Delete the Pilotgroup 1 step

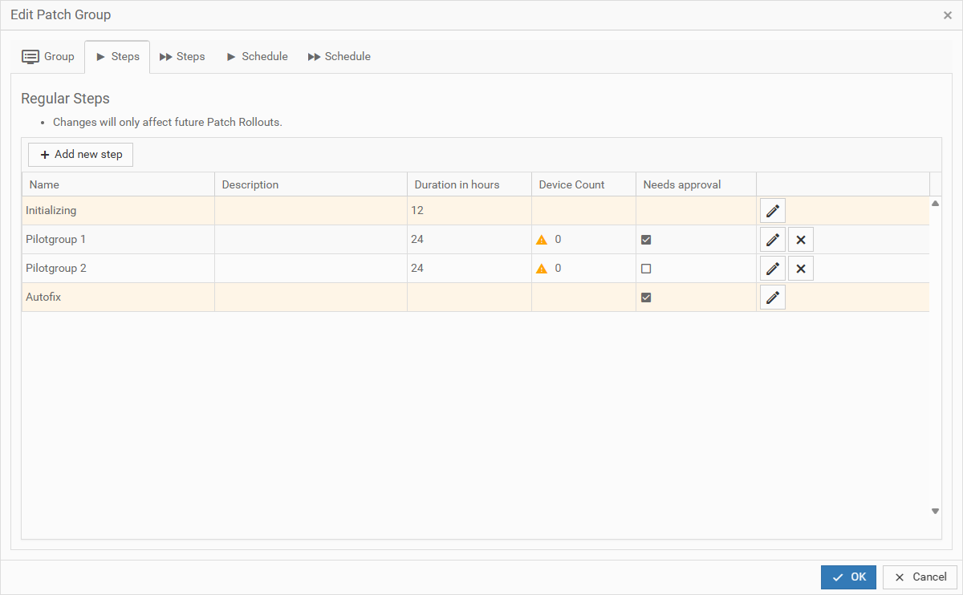coord(800,240)
